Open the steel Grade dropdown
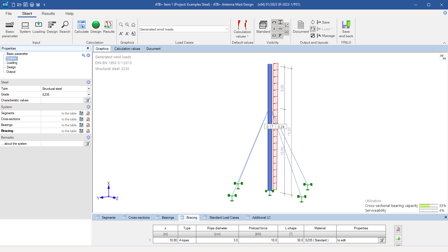 [89, 95]
